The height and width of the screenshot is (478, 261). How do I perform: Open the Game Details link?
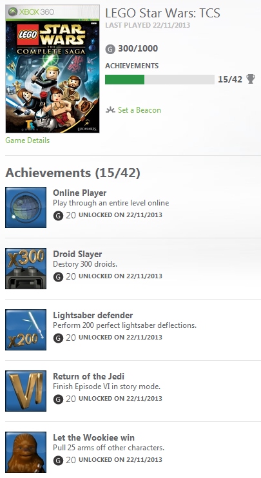coord(28,140)
